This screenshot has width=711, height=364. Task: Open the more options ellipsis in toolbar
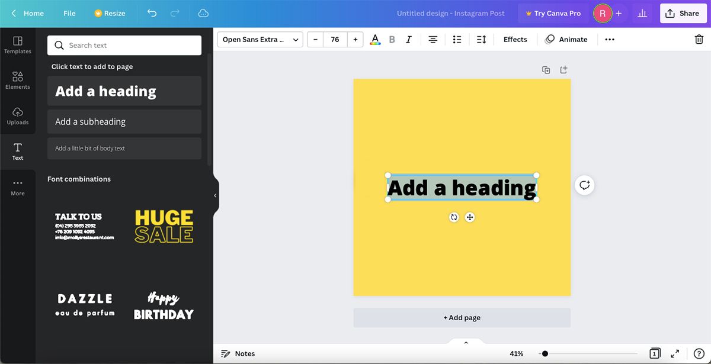(610, 40)
